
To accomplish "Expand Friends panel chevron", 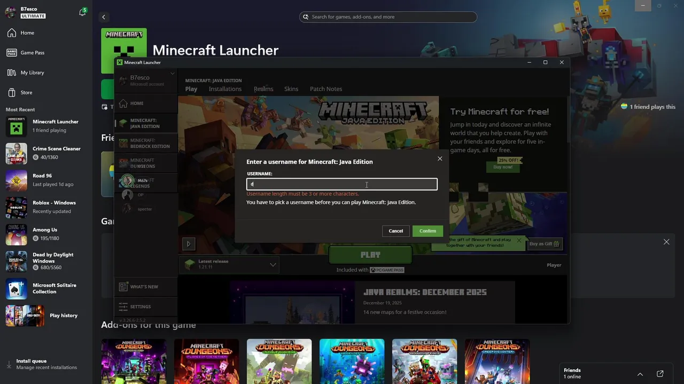I will pos(640,374).
